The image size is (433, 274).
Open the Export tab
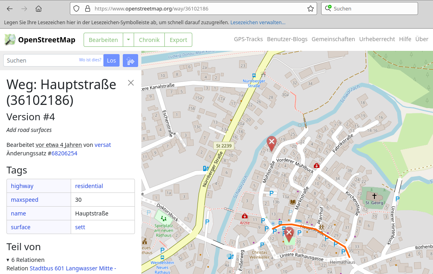coord(178,40)
